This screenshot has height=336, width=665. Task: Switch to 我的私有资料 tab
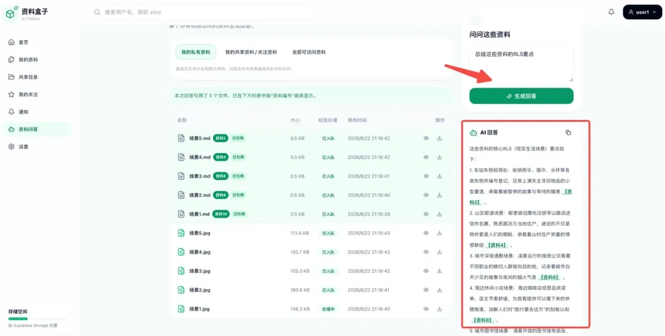coord(196,52)
